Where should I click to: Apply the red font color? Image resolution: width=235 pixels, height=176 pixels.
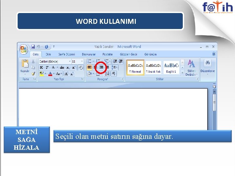click(x=50, y=74)
